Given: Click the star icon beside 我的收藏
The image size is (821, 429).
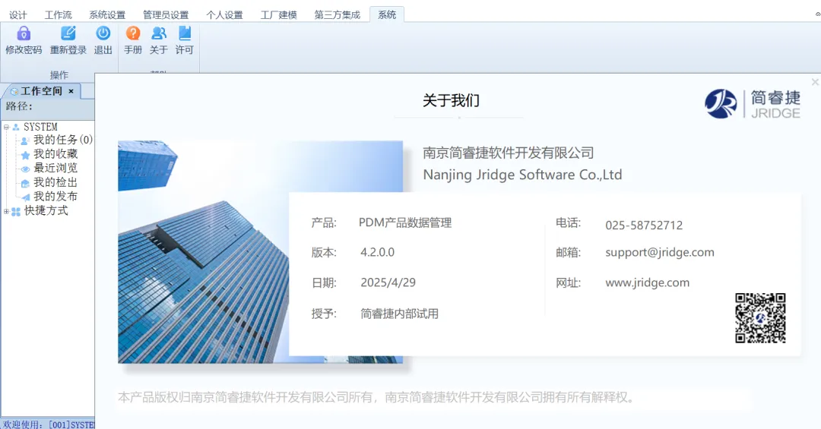Looking at the screenshot, I should [25, 155].
